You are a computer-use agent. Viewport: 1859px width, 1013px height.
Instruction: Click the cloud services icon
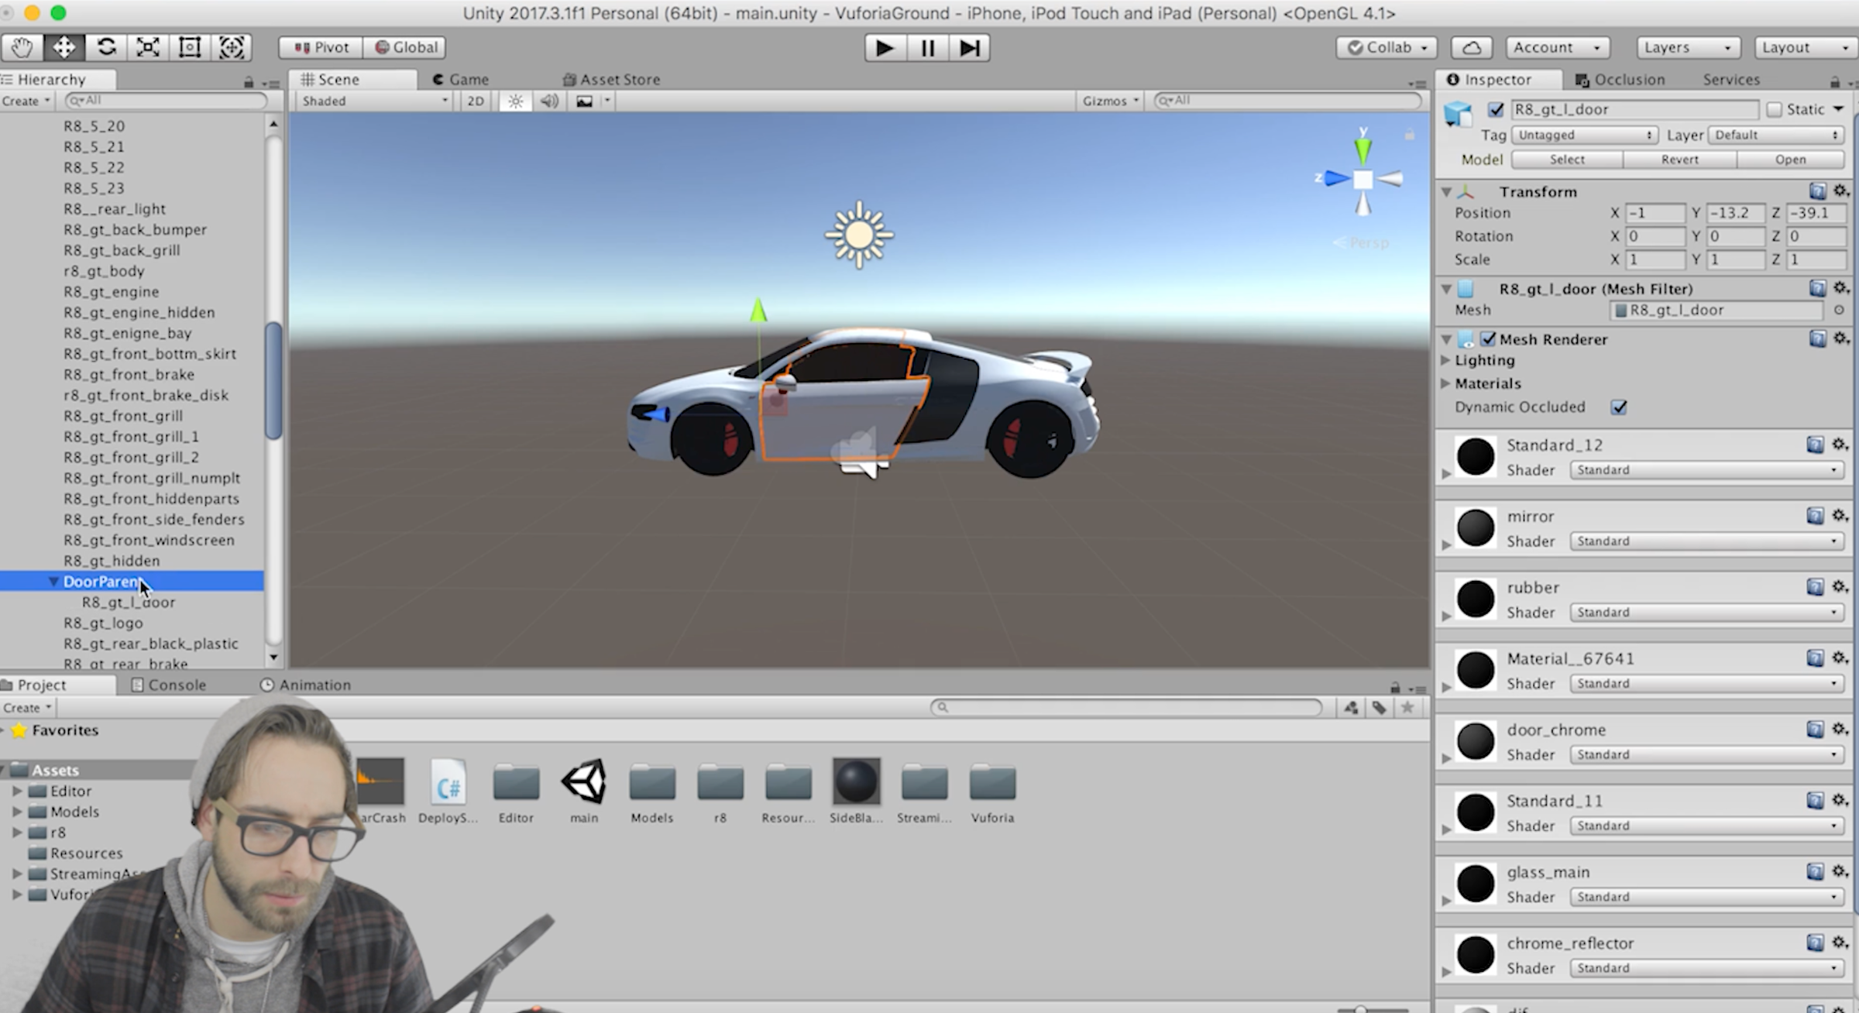tap(1472, 48)
